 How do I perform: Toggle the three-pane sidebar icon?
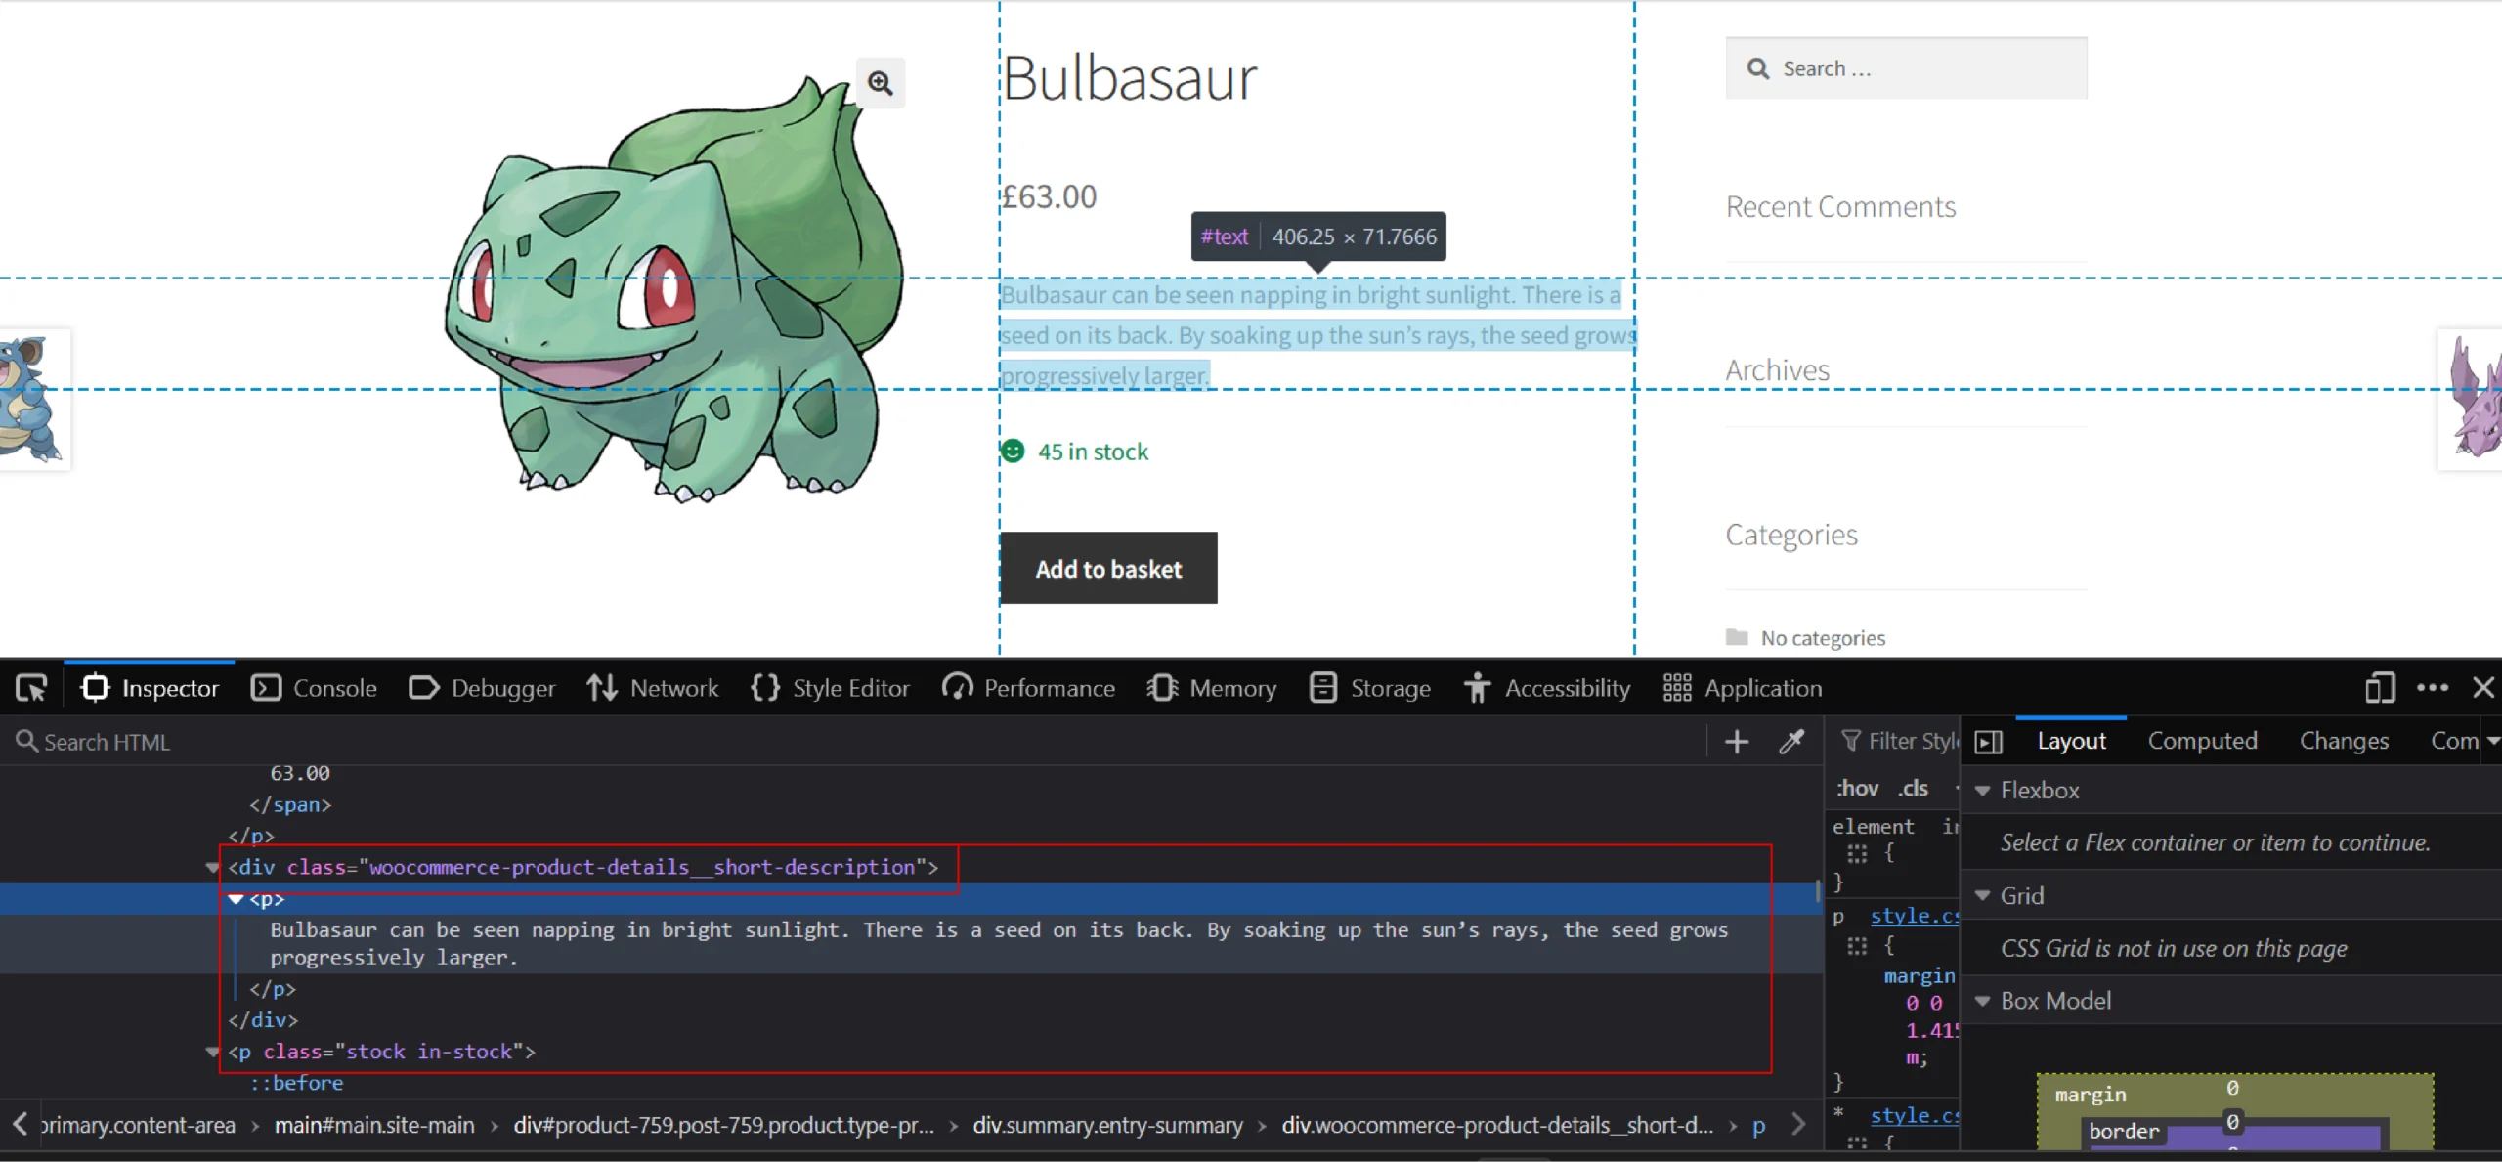1989,742
